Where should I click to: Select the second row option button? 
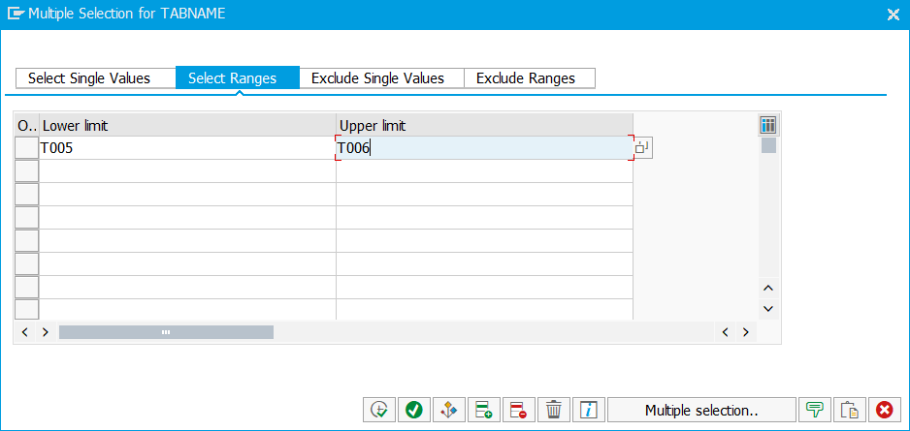(x=27, y=171)
